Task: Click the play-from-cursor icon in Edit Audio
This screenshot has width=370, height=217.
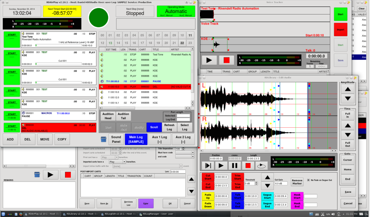Action: (x=208, y=166)
